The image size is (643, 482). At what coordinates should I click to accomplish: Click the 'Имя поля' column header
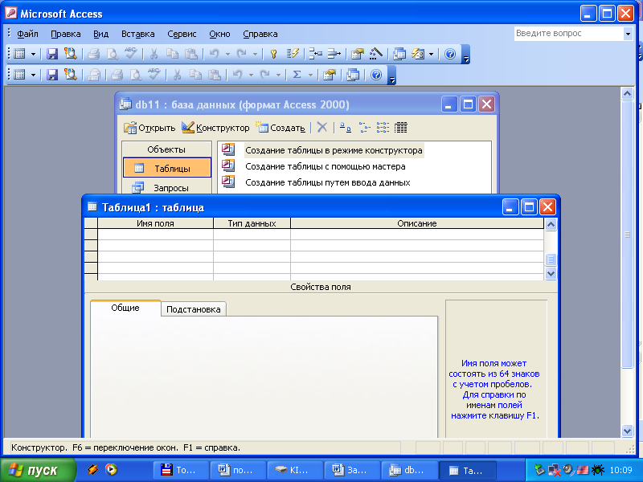point(155,223)
